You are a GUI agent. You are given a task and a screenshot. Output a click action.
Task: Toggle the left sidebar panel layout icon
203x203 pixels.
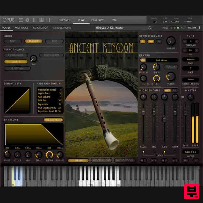tap(35, 20)
